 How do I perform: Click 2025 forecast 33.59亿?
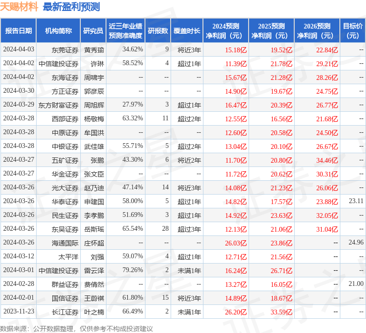pos(281,312)
